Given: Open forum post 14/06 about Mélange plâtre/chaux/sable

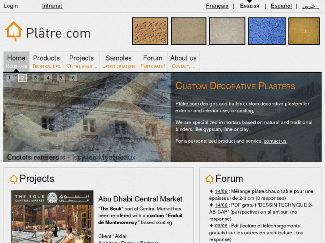Looking at the screenshot, I should click(221, 191).
